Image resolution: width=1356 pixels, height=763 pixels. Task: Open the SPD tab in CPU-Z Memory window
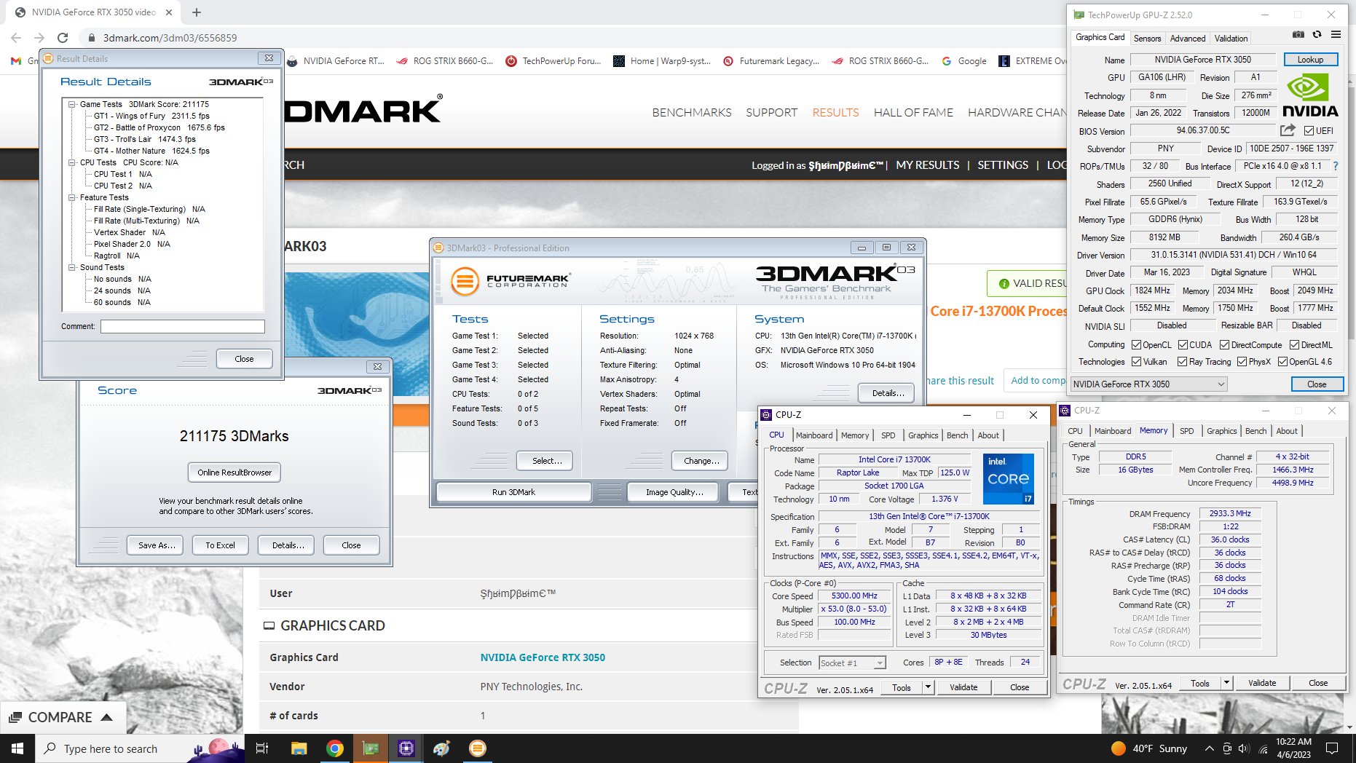1186,431
